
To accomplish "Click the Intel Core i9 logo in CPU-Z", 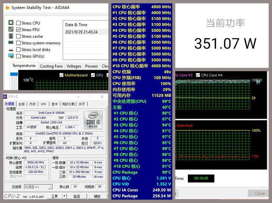I will coord(93,120).
